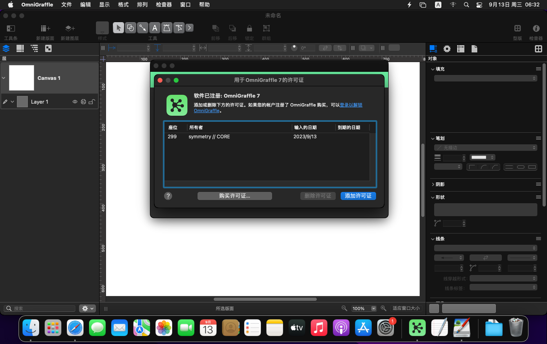Open the Layer 1 pencil dropdown chevron
Viewport: 547px width, 344px height.
coord(12,102)
